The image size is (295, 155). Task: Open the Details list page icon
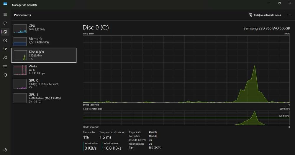tap(5, 66)
